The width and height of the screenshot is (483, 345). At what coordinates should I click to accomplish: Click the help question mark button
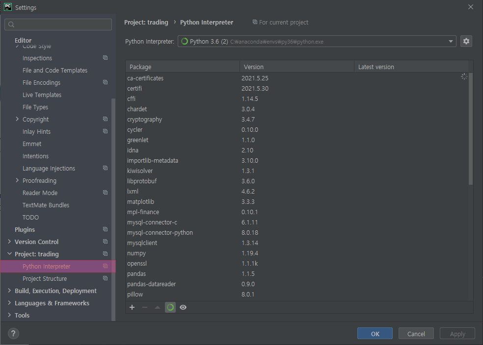[13, 333]
